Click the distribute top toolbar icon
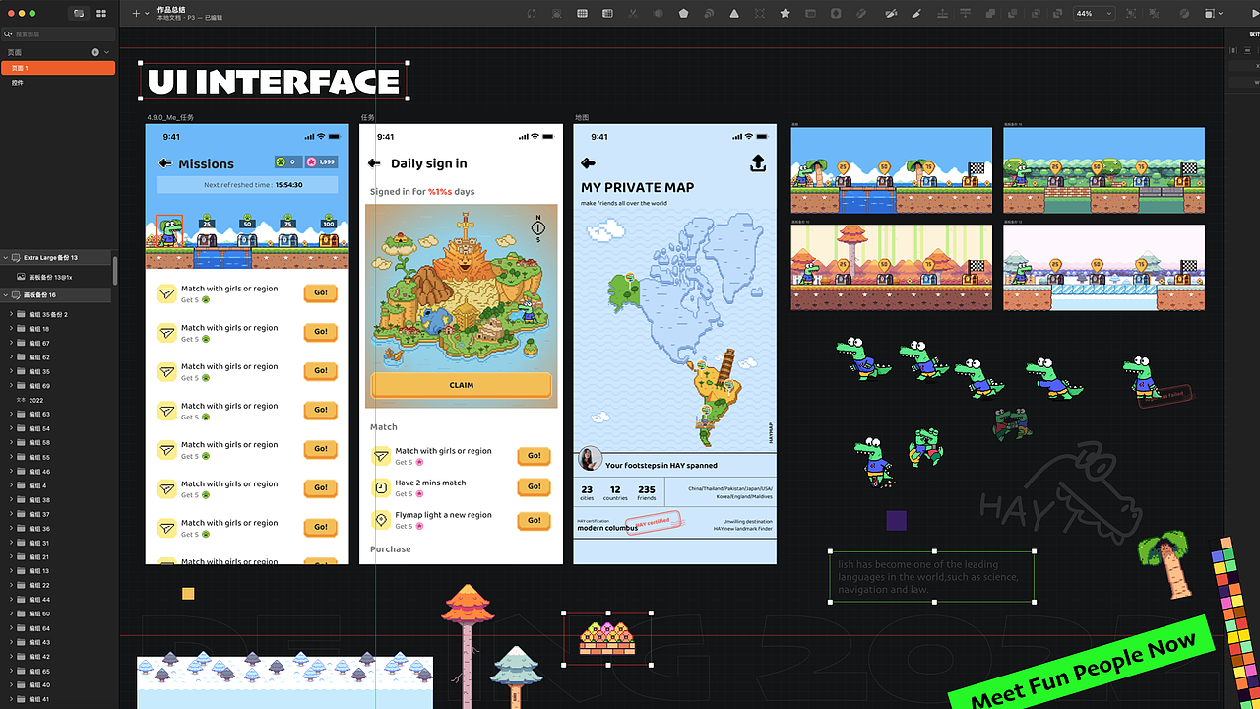This screenshot has height=709, width=1260. click(966, 14)
